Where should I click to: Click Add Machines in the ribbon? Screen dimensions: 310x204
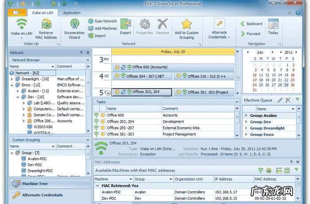(x=102, y=28)
